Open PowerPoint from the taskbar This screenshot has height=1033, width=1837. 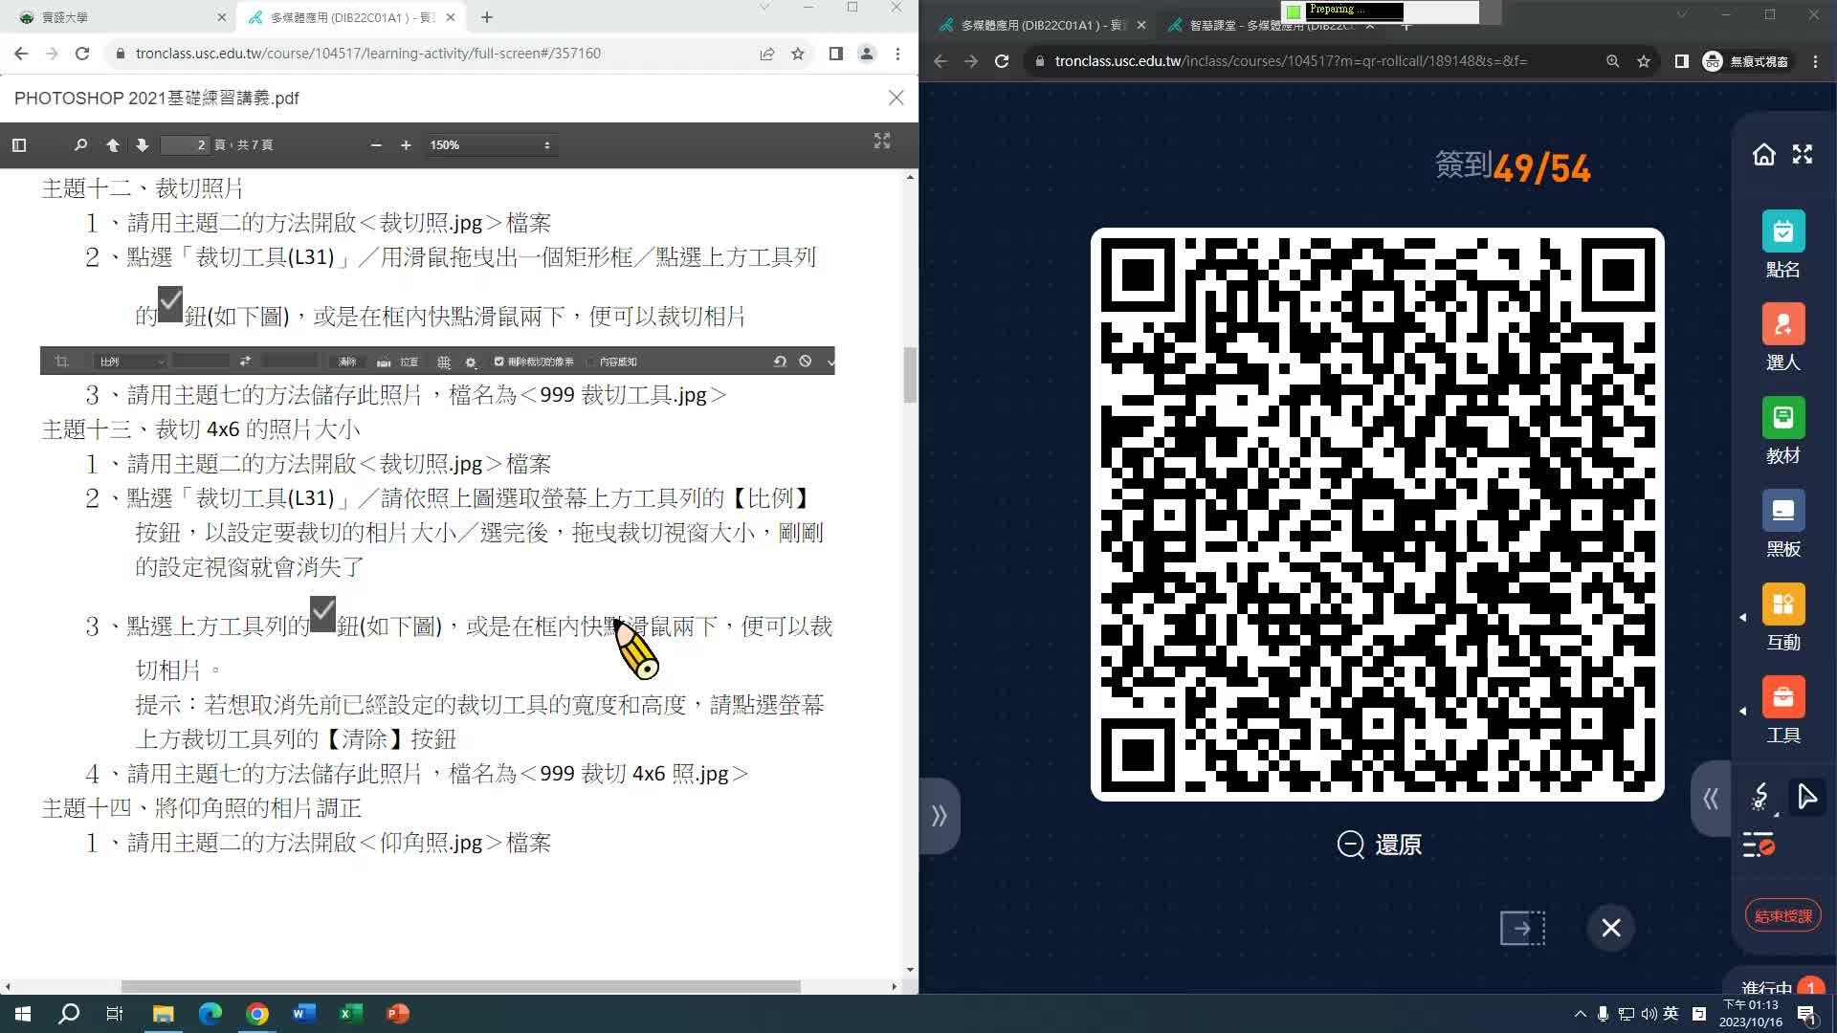coord(398,1014)
